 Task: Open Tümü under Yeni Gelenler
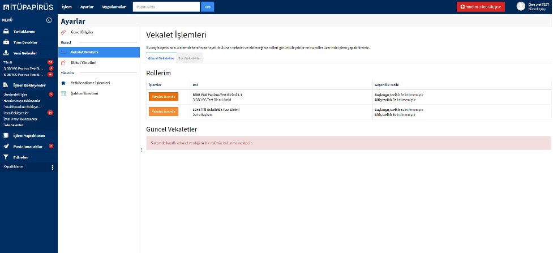[x=8, y=62]
